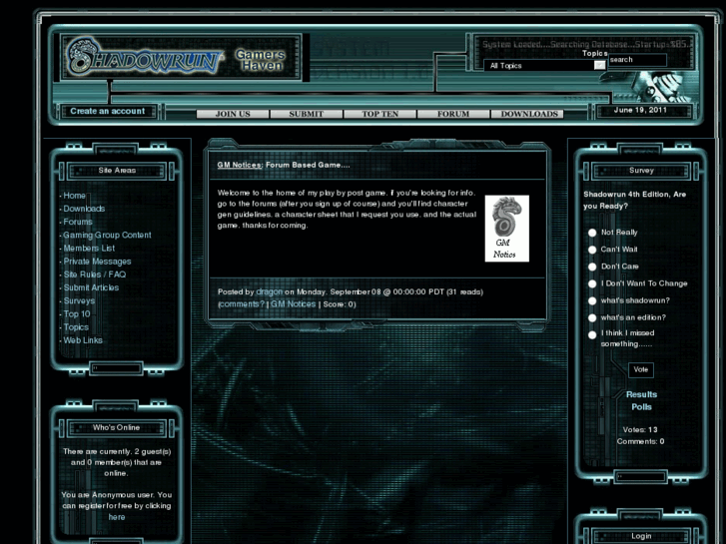Select the what's shadowrun? option
This screenshot has height=544, width=726.
[x=592, y=300]
